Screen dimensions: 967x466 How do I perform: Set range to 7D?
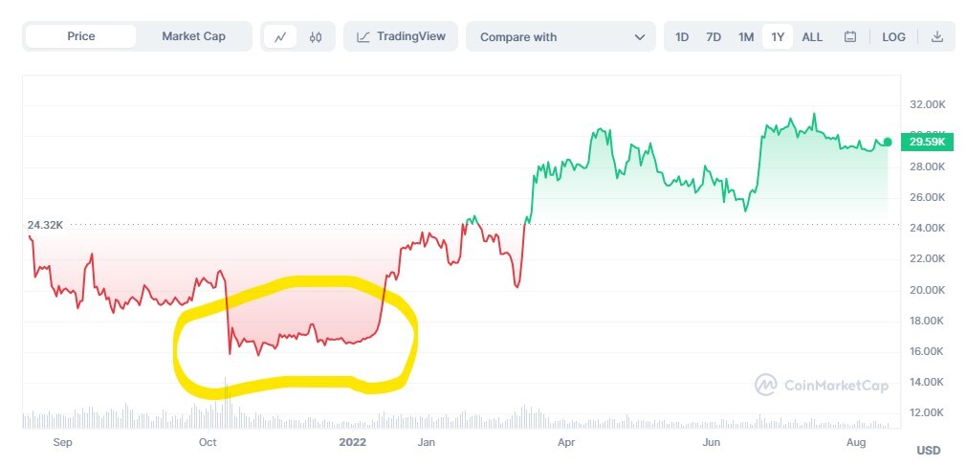(714, 37)
